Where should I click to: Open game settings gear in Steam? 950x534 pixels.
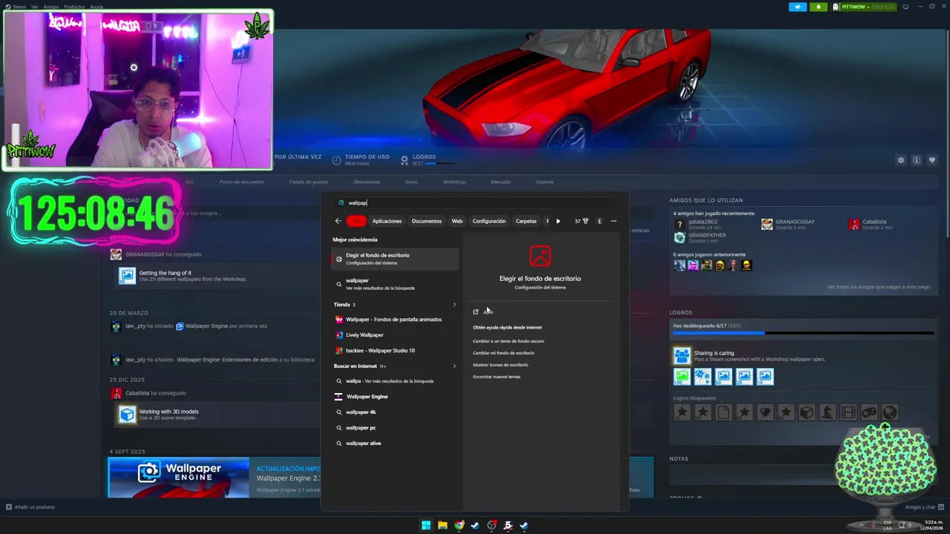pos(901,160)
